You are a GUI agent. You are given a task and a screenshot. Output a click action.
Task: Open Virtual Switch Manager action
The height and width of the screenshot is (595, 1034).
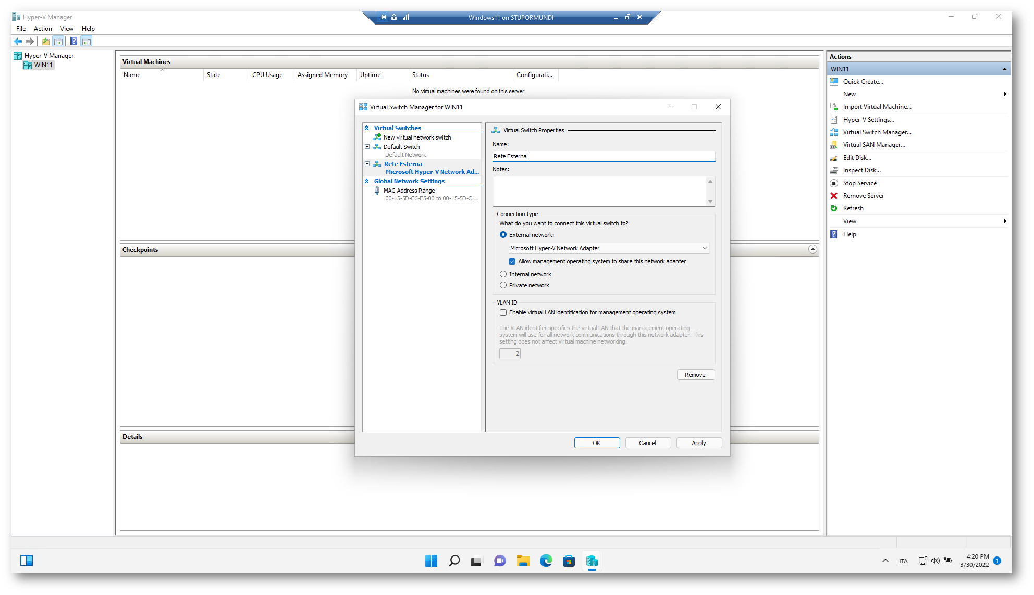[877, 132]
